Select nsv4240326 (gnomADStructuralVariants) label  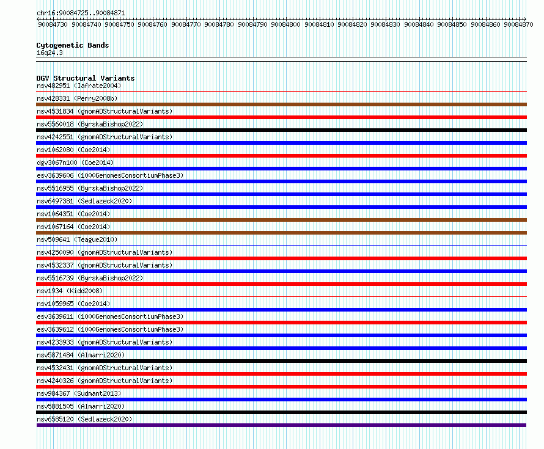(x=105, y=381)
